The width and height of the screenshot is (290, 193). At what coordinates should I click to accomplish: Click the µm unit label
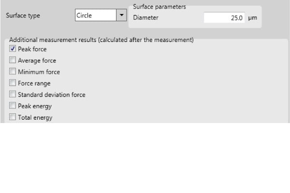[253, 17]
